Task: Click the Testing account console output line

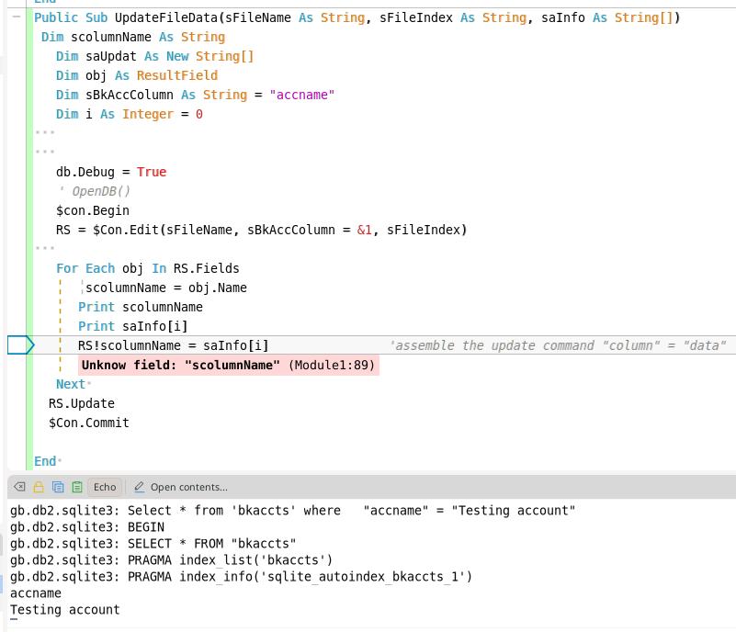Action: (65, 609)
